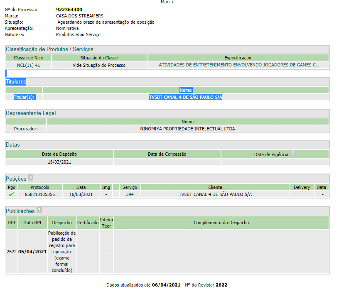Click RPI number 2622 in the Publicações table
Screen dimensions: 339x294
click(x=11, y=252)
